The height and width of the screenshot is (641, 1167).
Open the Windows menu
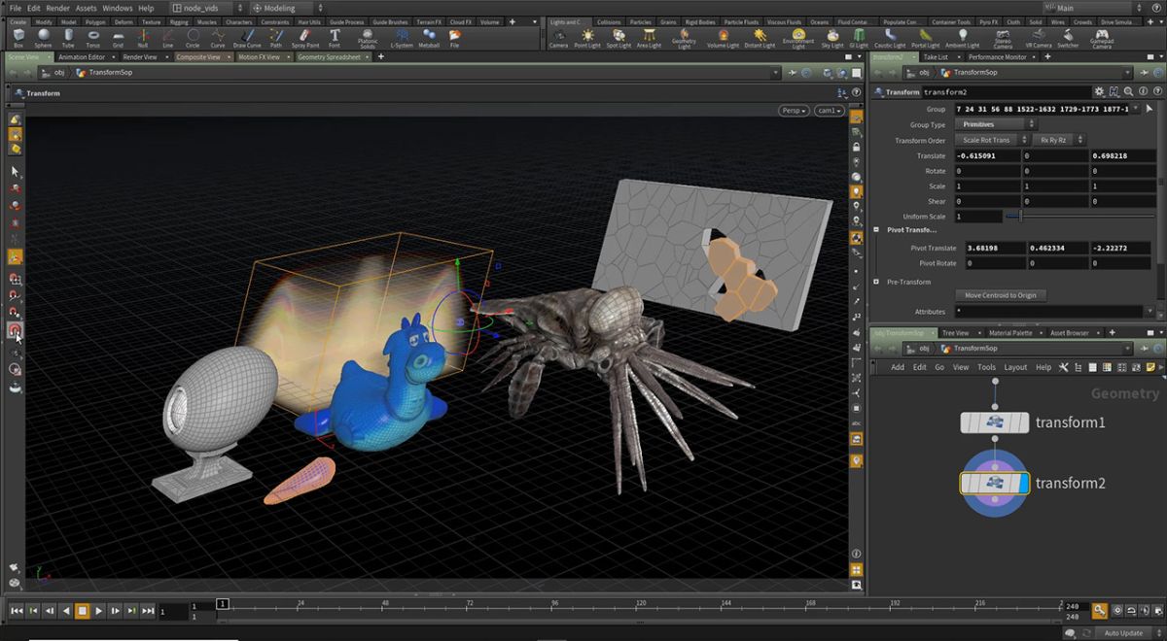click(x=117, y=8)
